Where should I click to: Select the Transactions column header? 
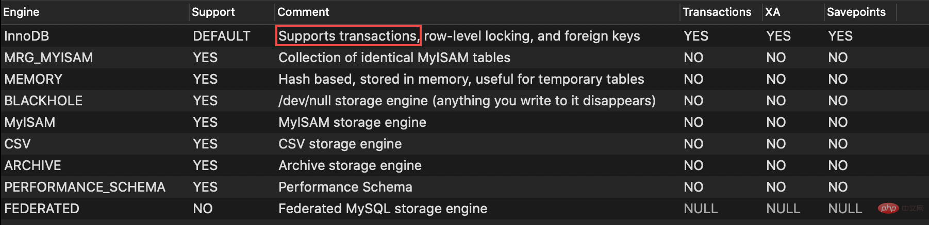pyautogui.click(x=717, y=12)
